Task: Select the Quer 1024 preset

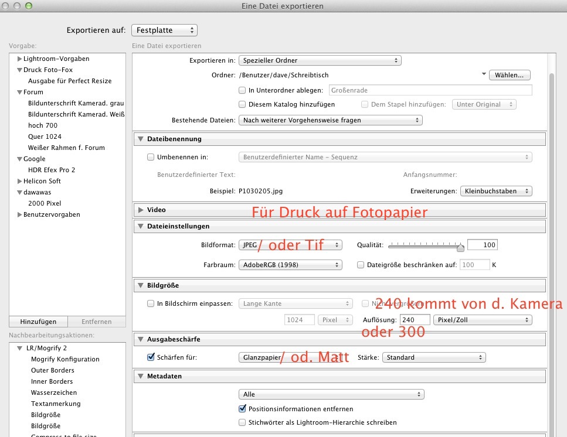Action: coord(45,136)
